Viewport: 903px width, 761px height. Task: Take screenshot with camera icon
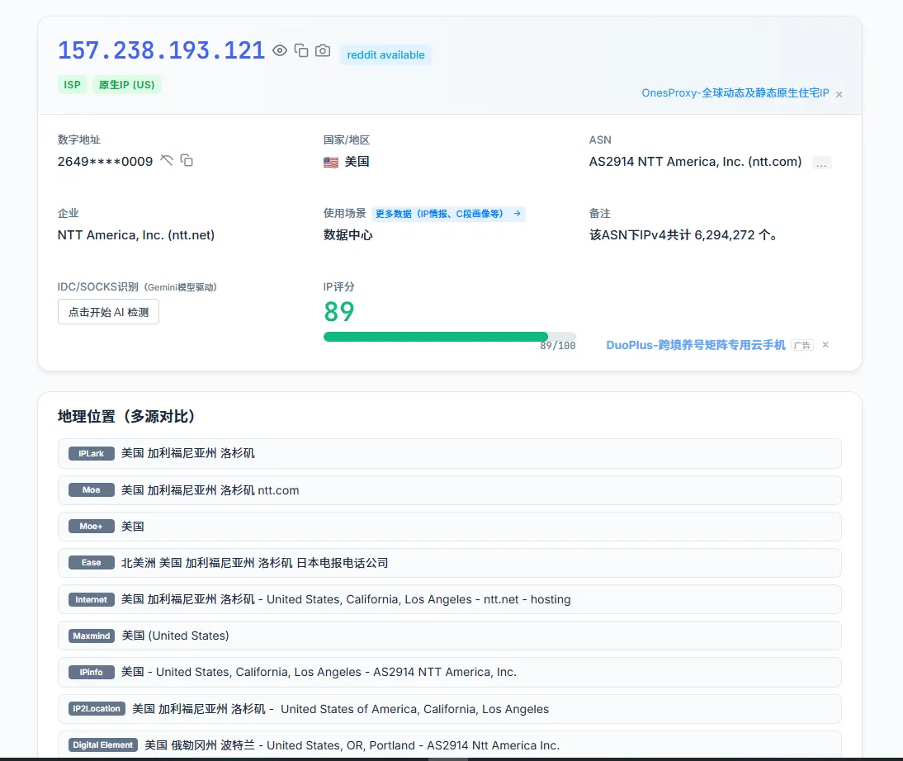pos(323,50)
